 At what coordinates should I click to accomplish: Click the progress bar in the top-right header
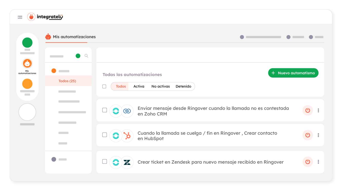coord(263,37)
